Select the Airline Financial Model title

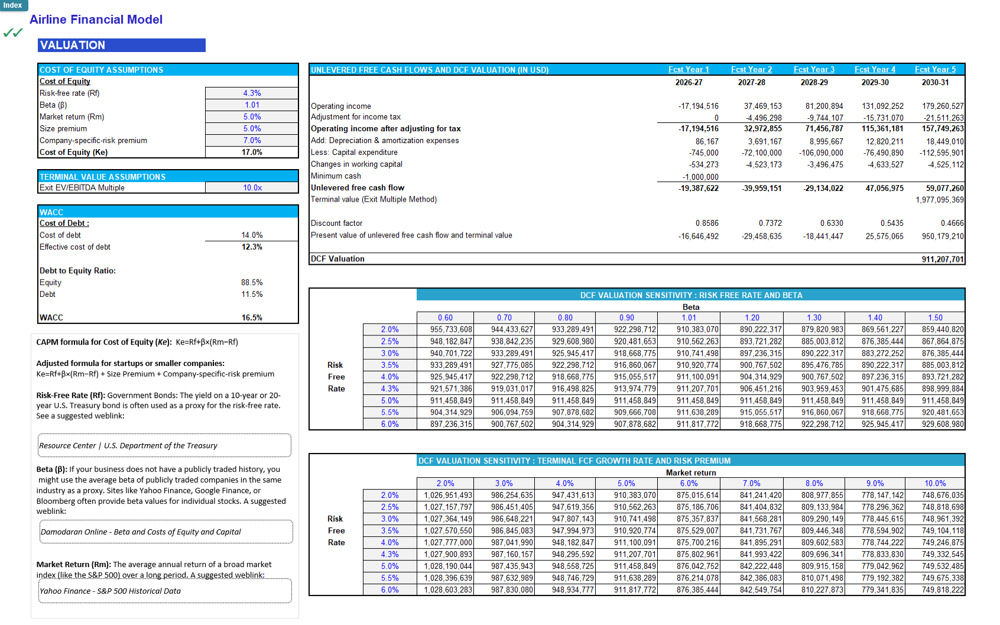[96, 20]
